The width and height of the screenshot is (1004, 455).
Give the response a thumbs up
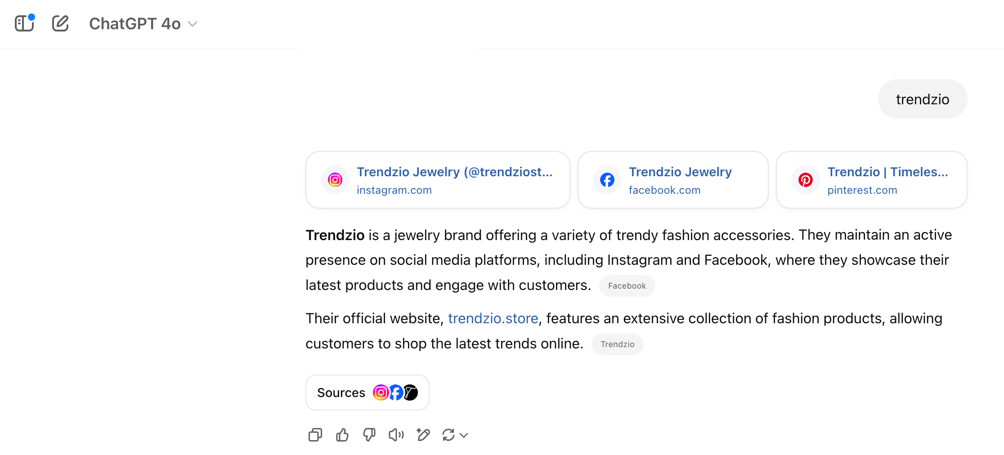tap(342, 435)
